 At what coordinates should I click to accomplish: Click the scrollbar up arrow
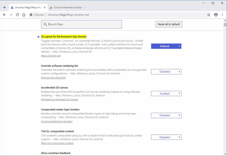[x=225, y=20]
